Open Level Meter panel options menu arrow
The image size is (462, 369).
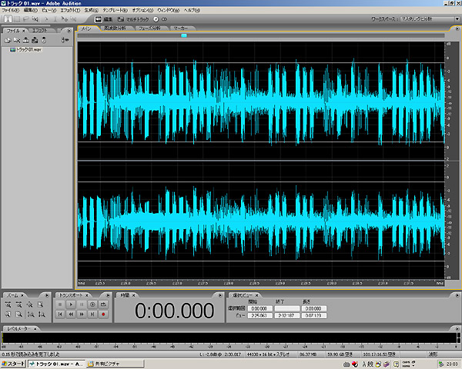(457, 328)
